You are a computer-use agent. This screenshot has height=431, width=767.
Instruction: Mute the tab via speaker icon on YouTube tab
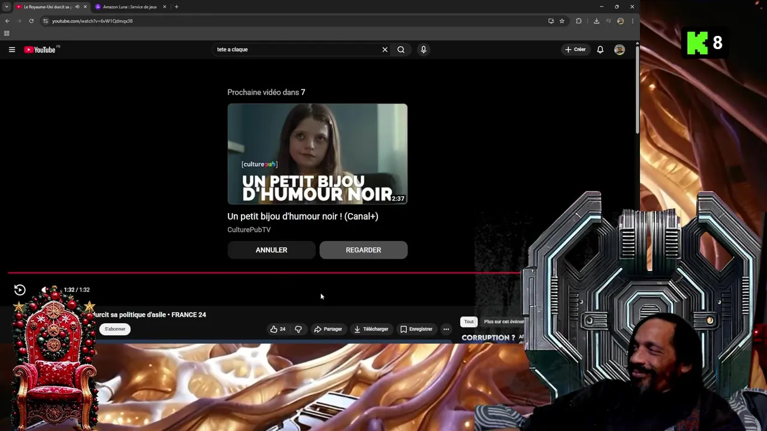pyautogui.click(x=77, y=7)
